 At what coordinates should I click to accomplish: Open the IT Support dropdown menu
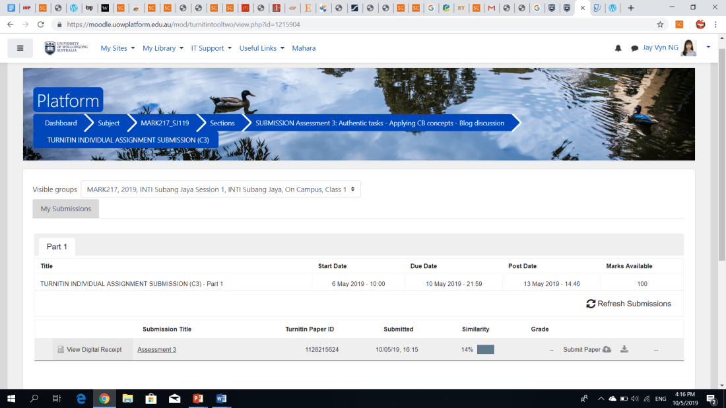pos(211,48)
